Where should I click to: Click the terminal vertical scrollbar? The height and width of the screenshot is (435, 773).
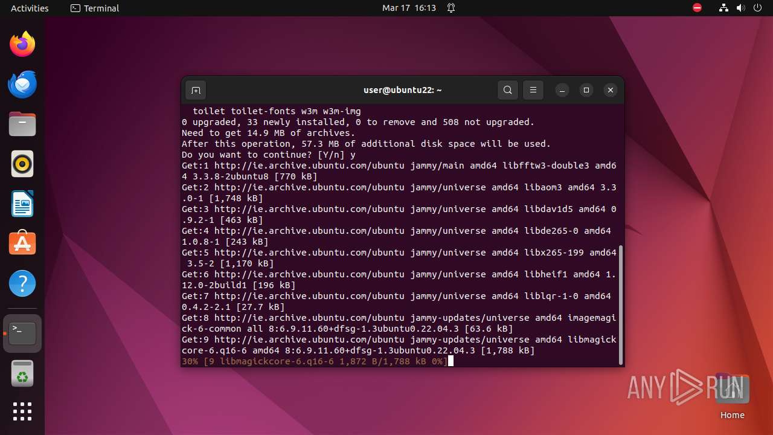click(x=620, y=304)
